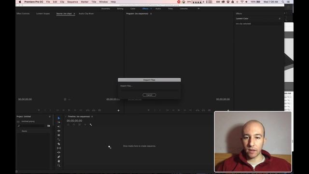Play the Source monitor clip
Image resolution: width=309 pixels, height=174 pixels.
[69, 110]
